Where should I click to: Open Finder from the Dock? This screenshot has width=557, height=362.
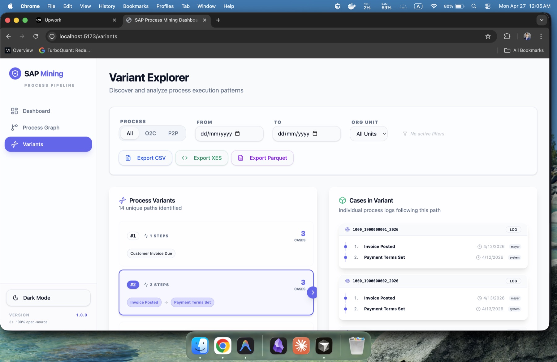click(200, 346)
